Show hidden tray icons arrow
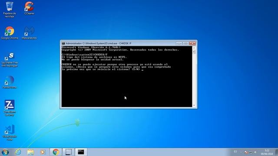278x156 pixels. tap(241, 152)
